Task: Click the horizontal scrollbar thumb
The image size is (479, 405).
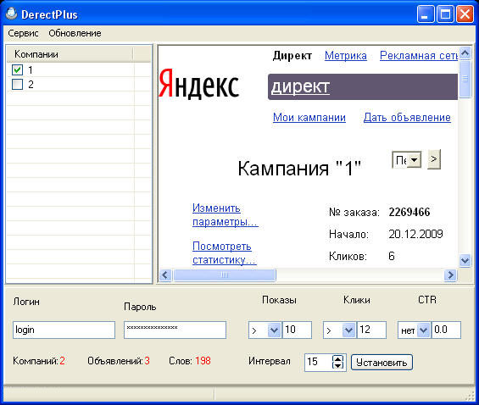Action: pyautogui.click(x=225, y=275)
